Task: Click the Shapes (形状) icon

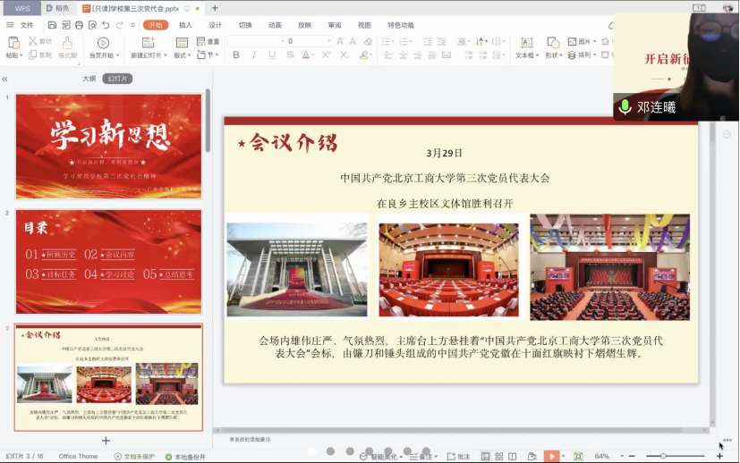Action: 553,43
